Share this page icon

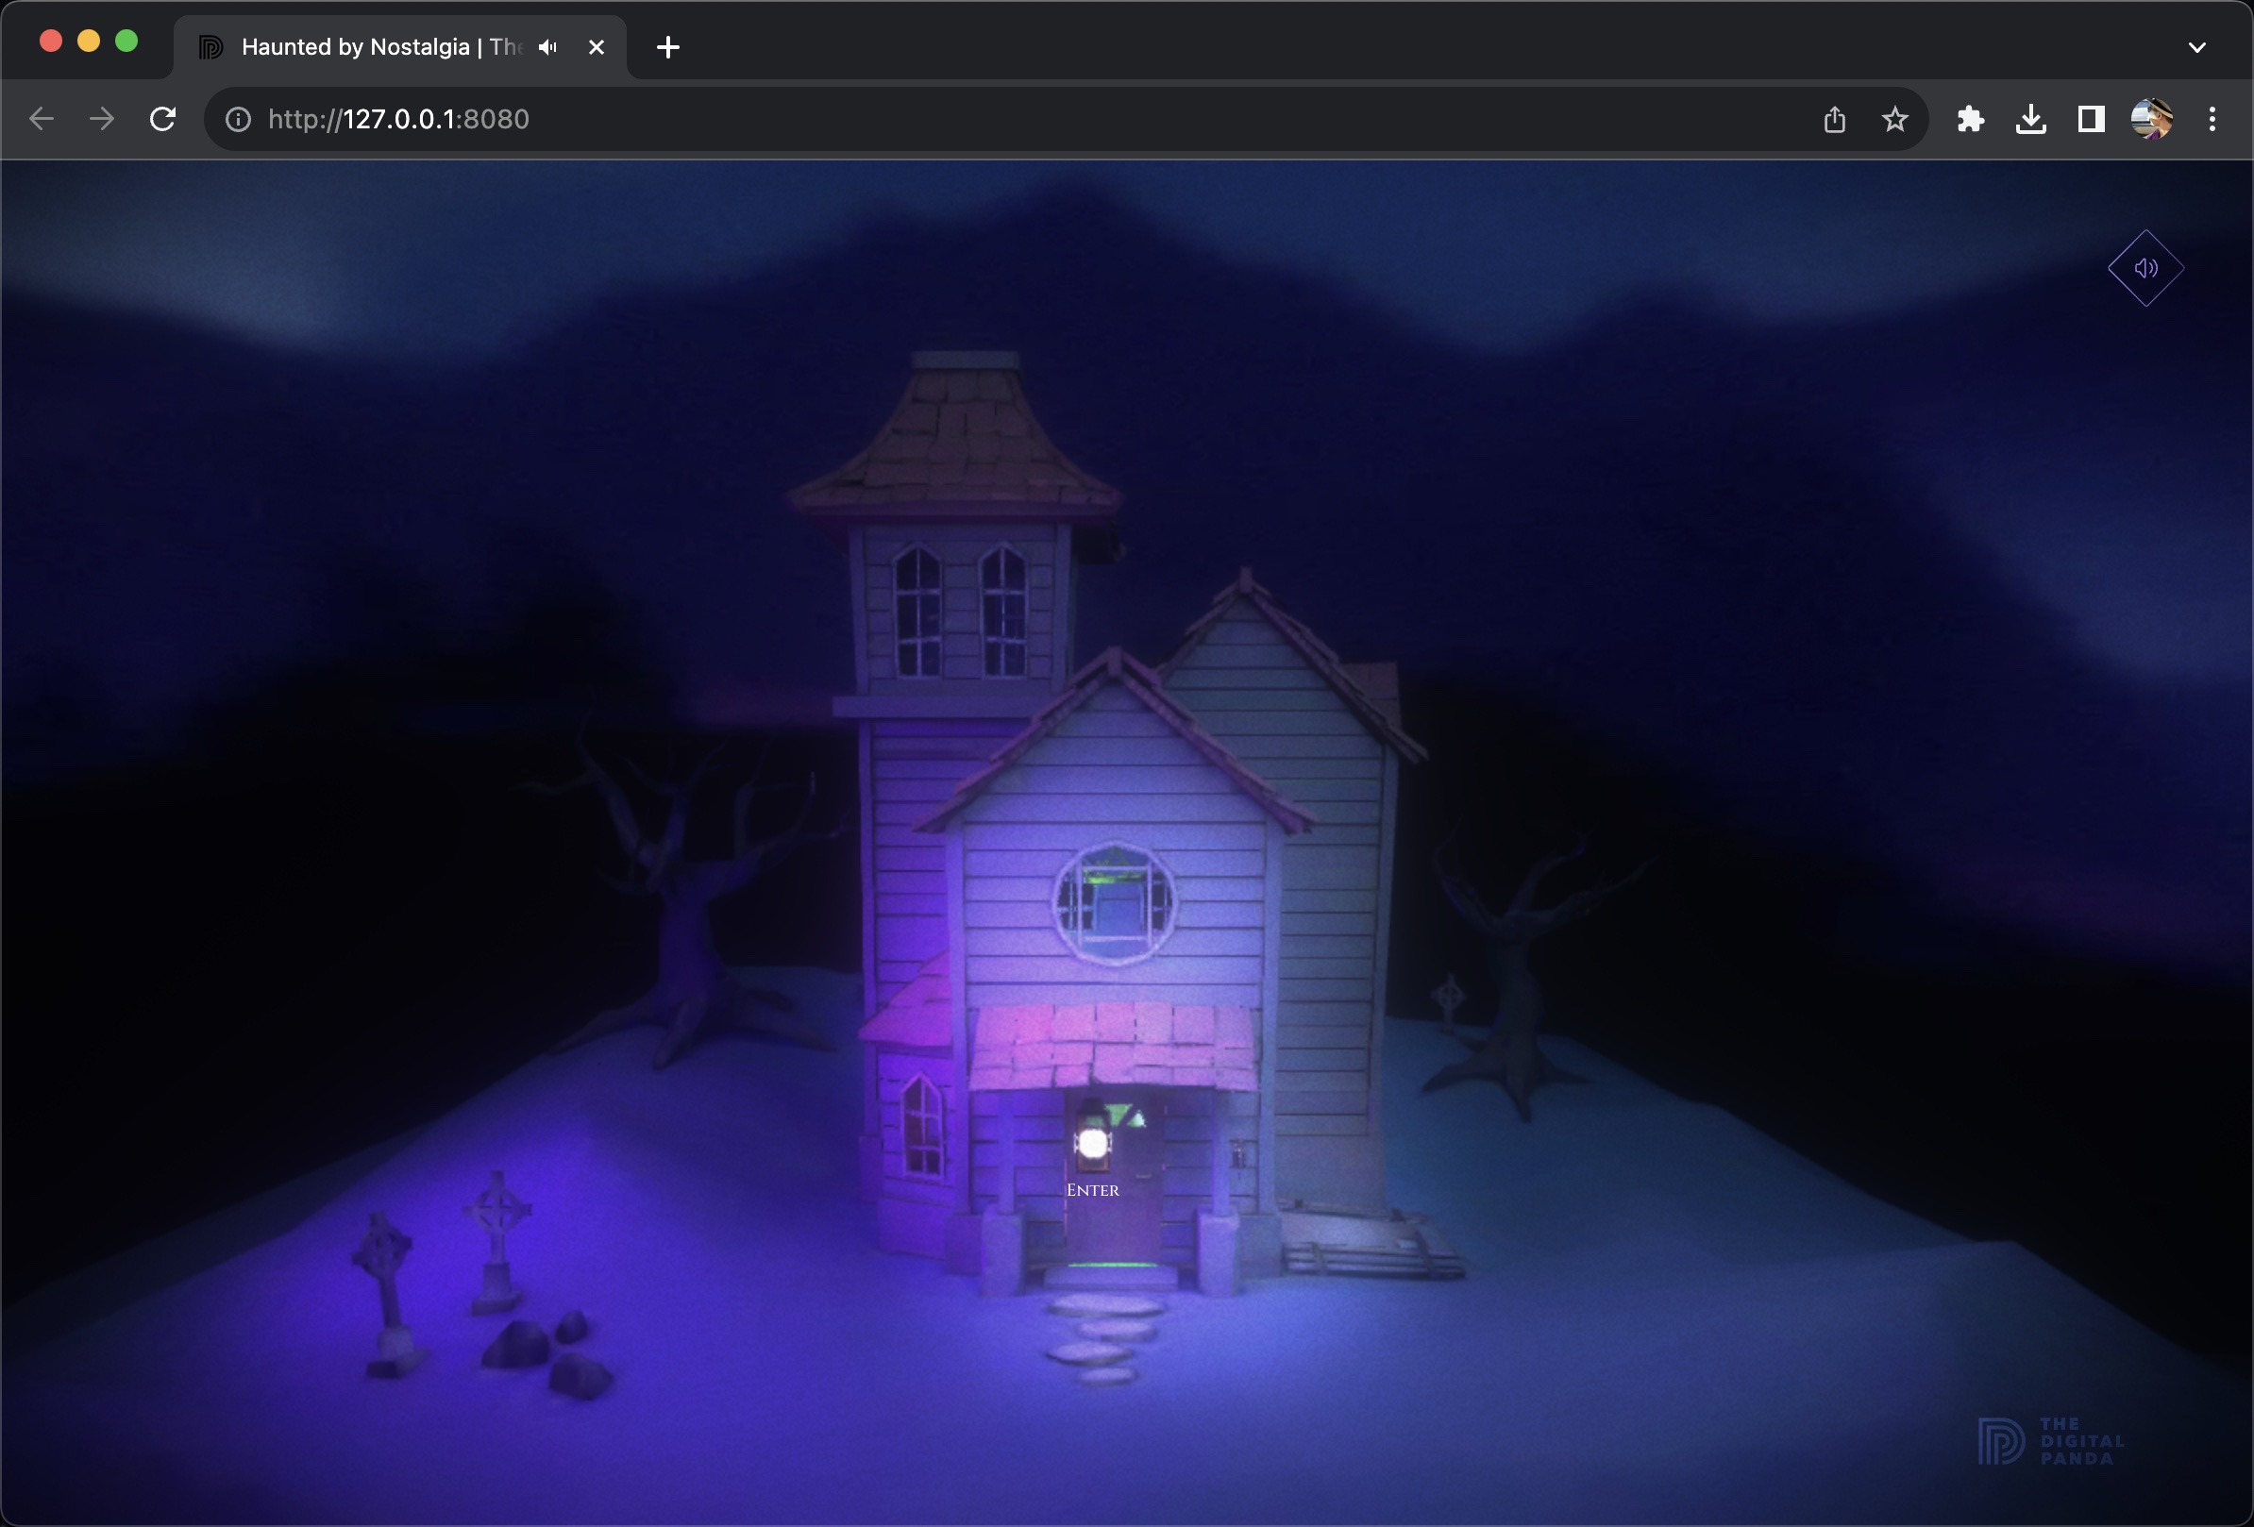point(1834,119)
